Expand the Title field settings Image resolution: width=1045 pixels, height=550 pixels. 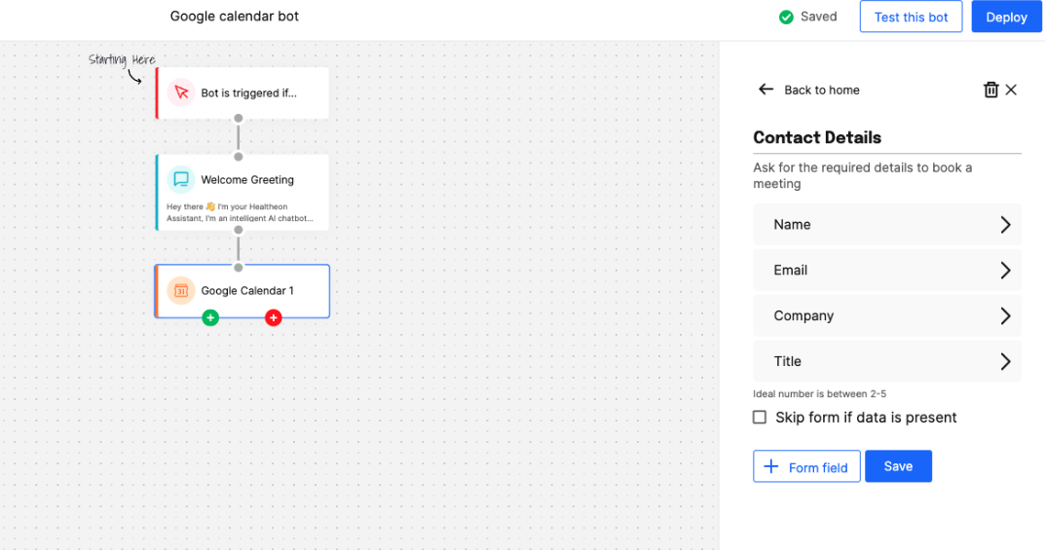click(1005, 361)
